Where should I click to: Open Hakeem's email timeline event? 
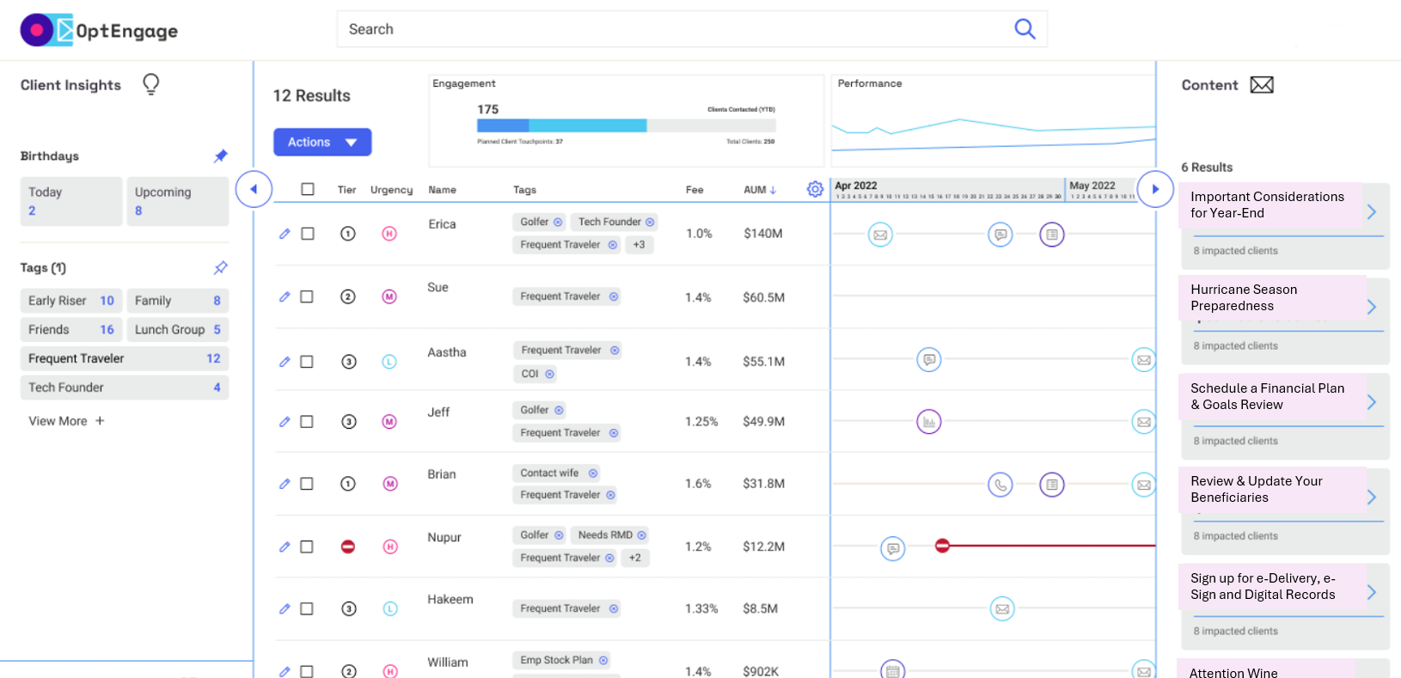[1002, 608]
